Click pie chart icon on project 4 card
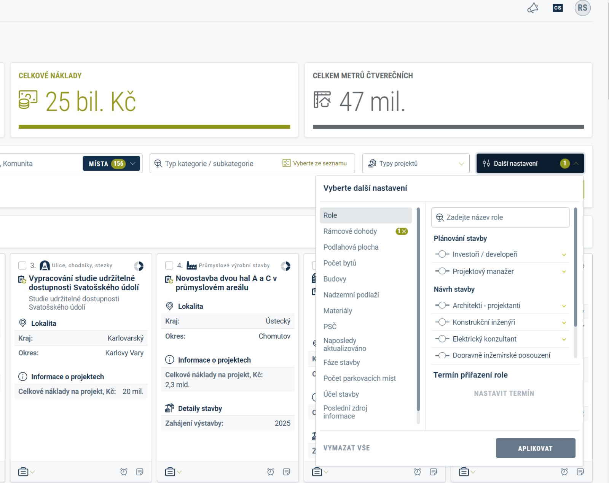This screenshot has width=609, height=483. pos(285,266)
